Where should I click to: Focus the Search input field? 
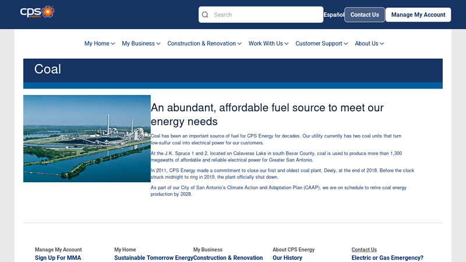click(x=261, y=15)
